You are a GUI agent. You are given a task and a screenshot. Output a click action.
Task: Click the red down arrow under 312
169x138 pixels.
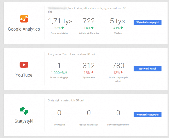[x=92, y=72]
